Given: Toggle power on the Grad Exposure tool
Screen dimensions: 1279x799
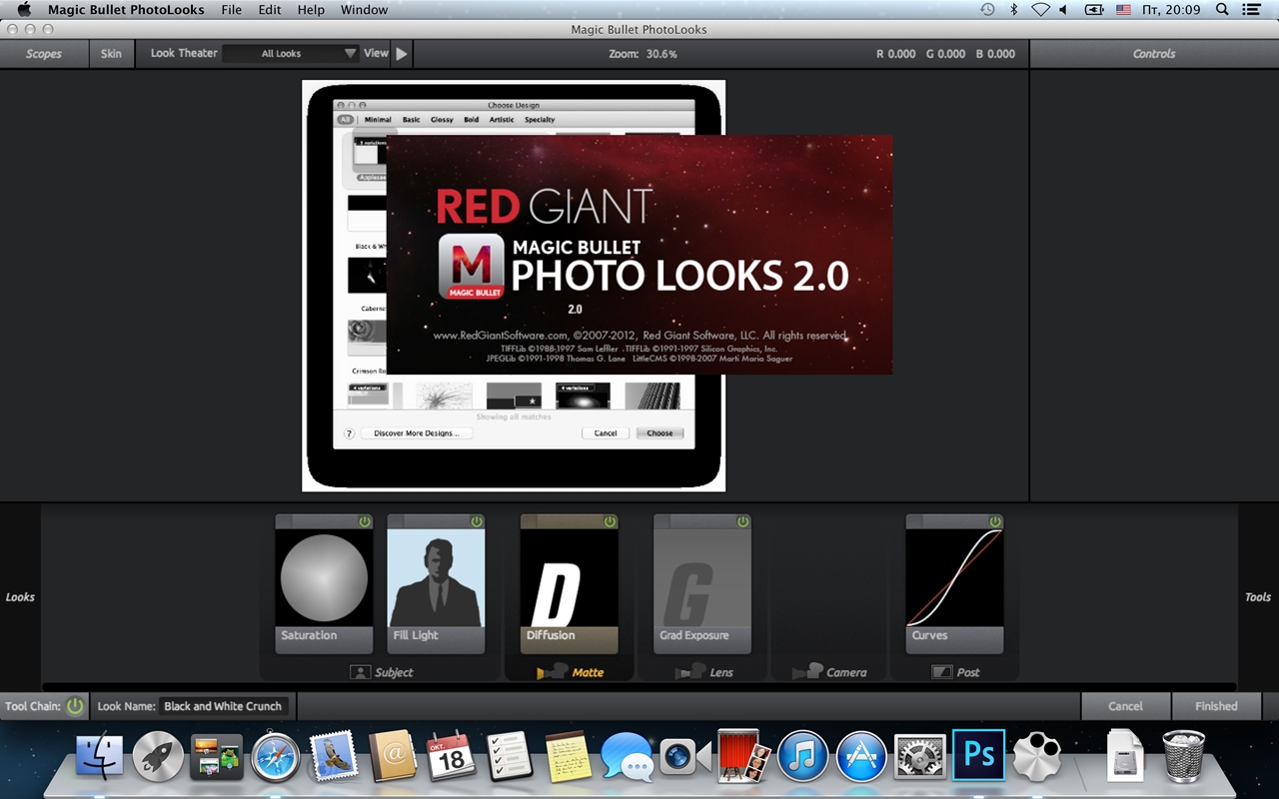Looking at the screenshot, I should (x=742, y=521).
